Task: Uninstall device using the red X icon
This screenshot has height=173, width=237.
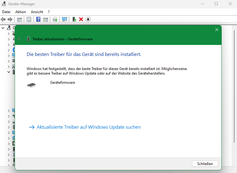Action: [81, 19]
